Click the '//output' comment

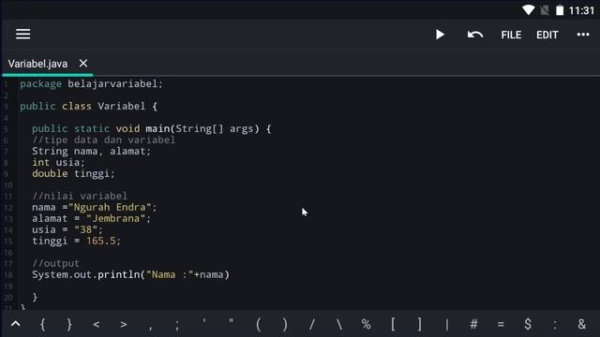coord(55,263)
